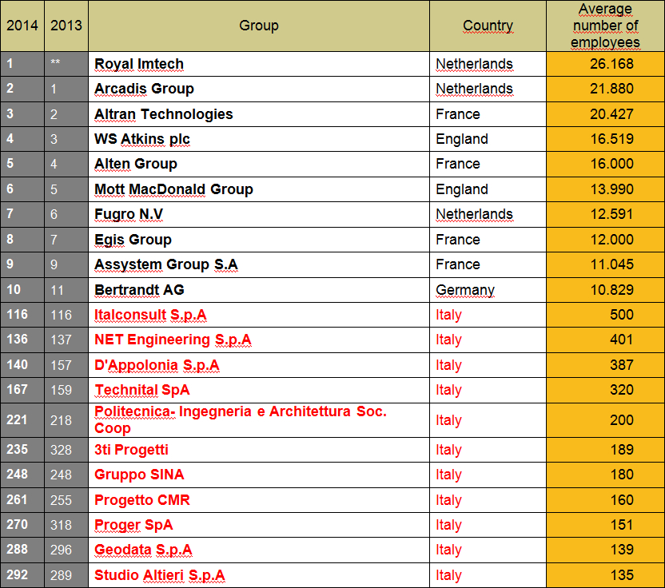The width and height of the screenshot is (665, 588).
Task: Select the 'Mott MacDonald Group' cell
Action: point(259,189)
